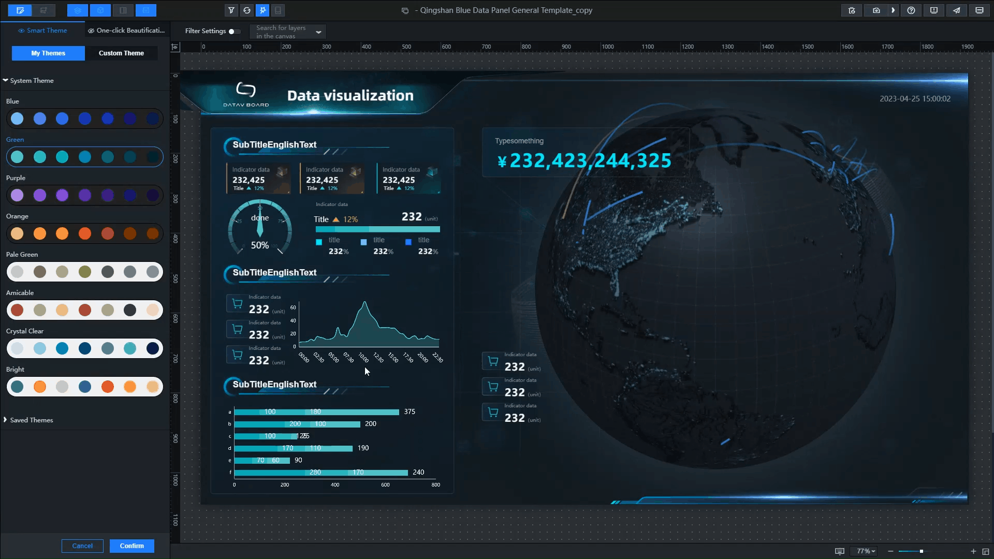Click the zoom in plus icon
Screen dimensions: 994x559
pyautogui.click(x=973, y=551)
